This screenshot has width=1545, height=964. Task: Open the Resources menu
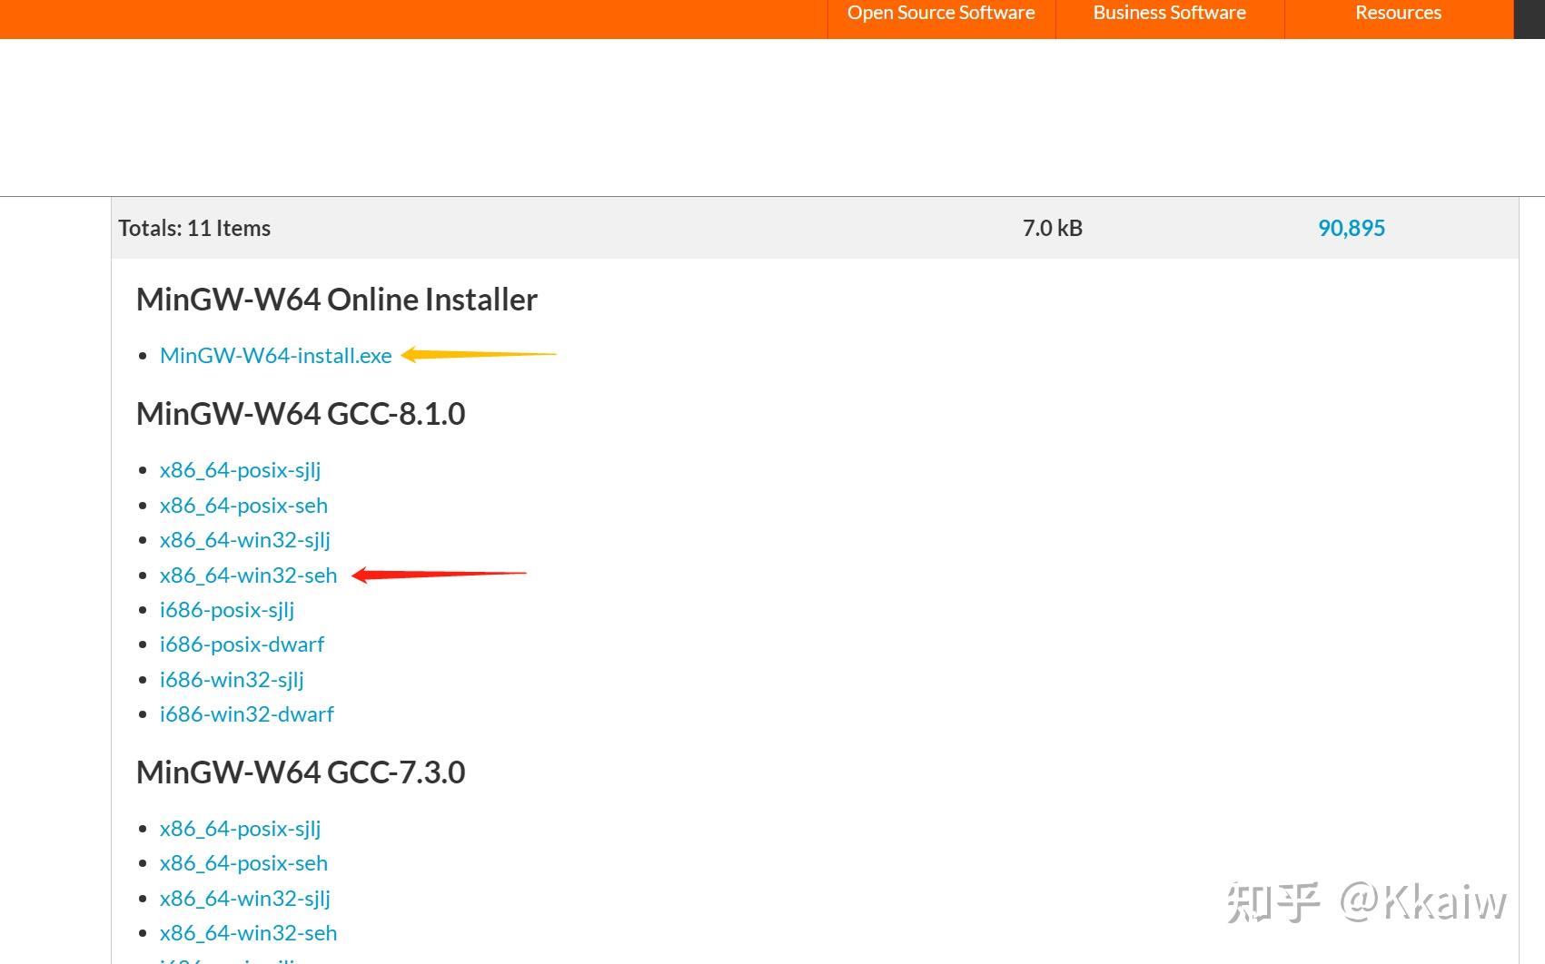[x=1398, y=13]
